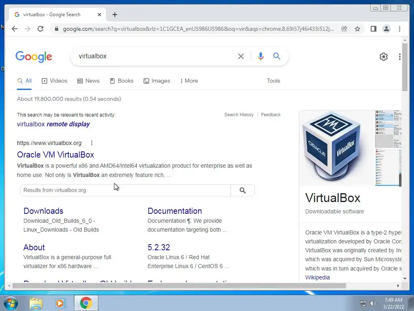This screenshot has width=414, height=311.
Task: Open the Wikipedia link
Action: pyautogui.click(x=317, y=277)
